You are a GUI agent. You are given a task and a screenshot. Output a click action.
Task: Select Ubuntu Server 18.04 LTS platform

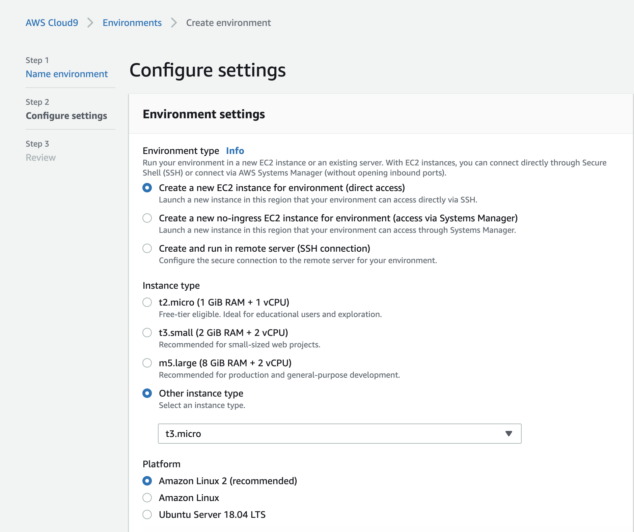pyautogui.click(x=147, y=514)
